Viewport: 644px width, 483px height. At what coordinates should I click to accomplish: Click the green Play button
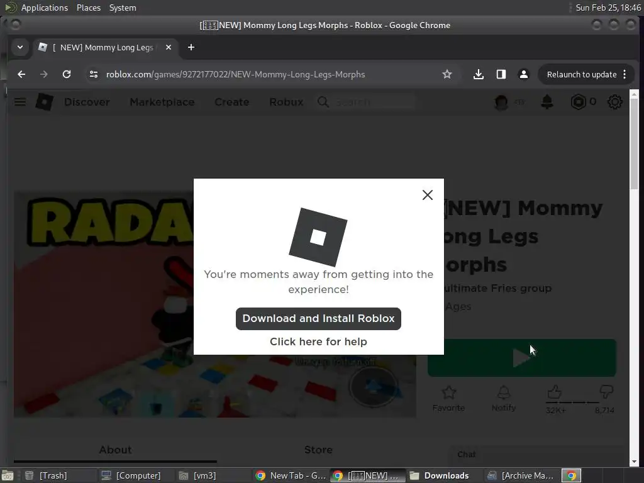pos(521,358)
